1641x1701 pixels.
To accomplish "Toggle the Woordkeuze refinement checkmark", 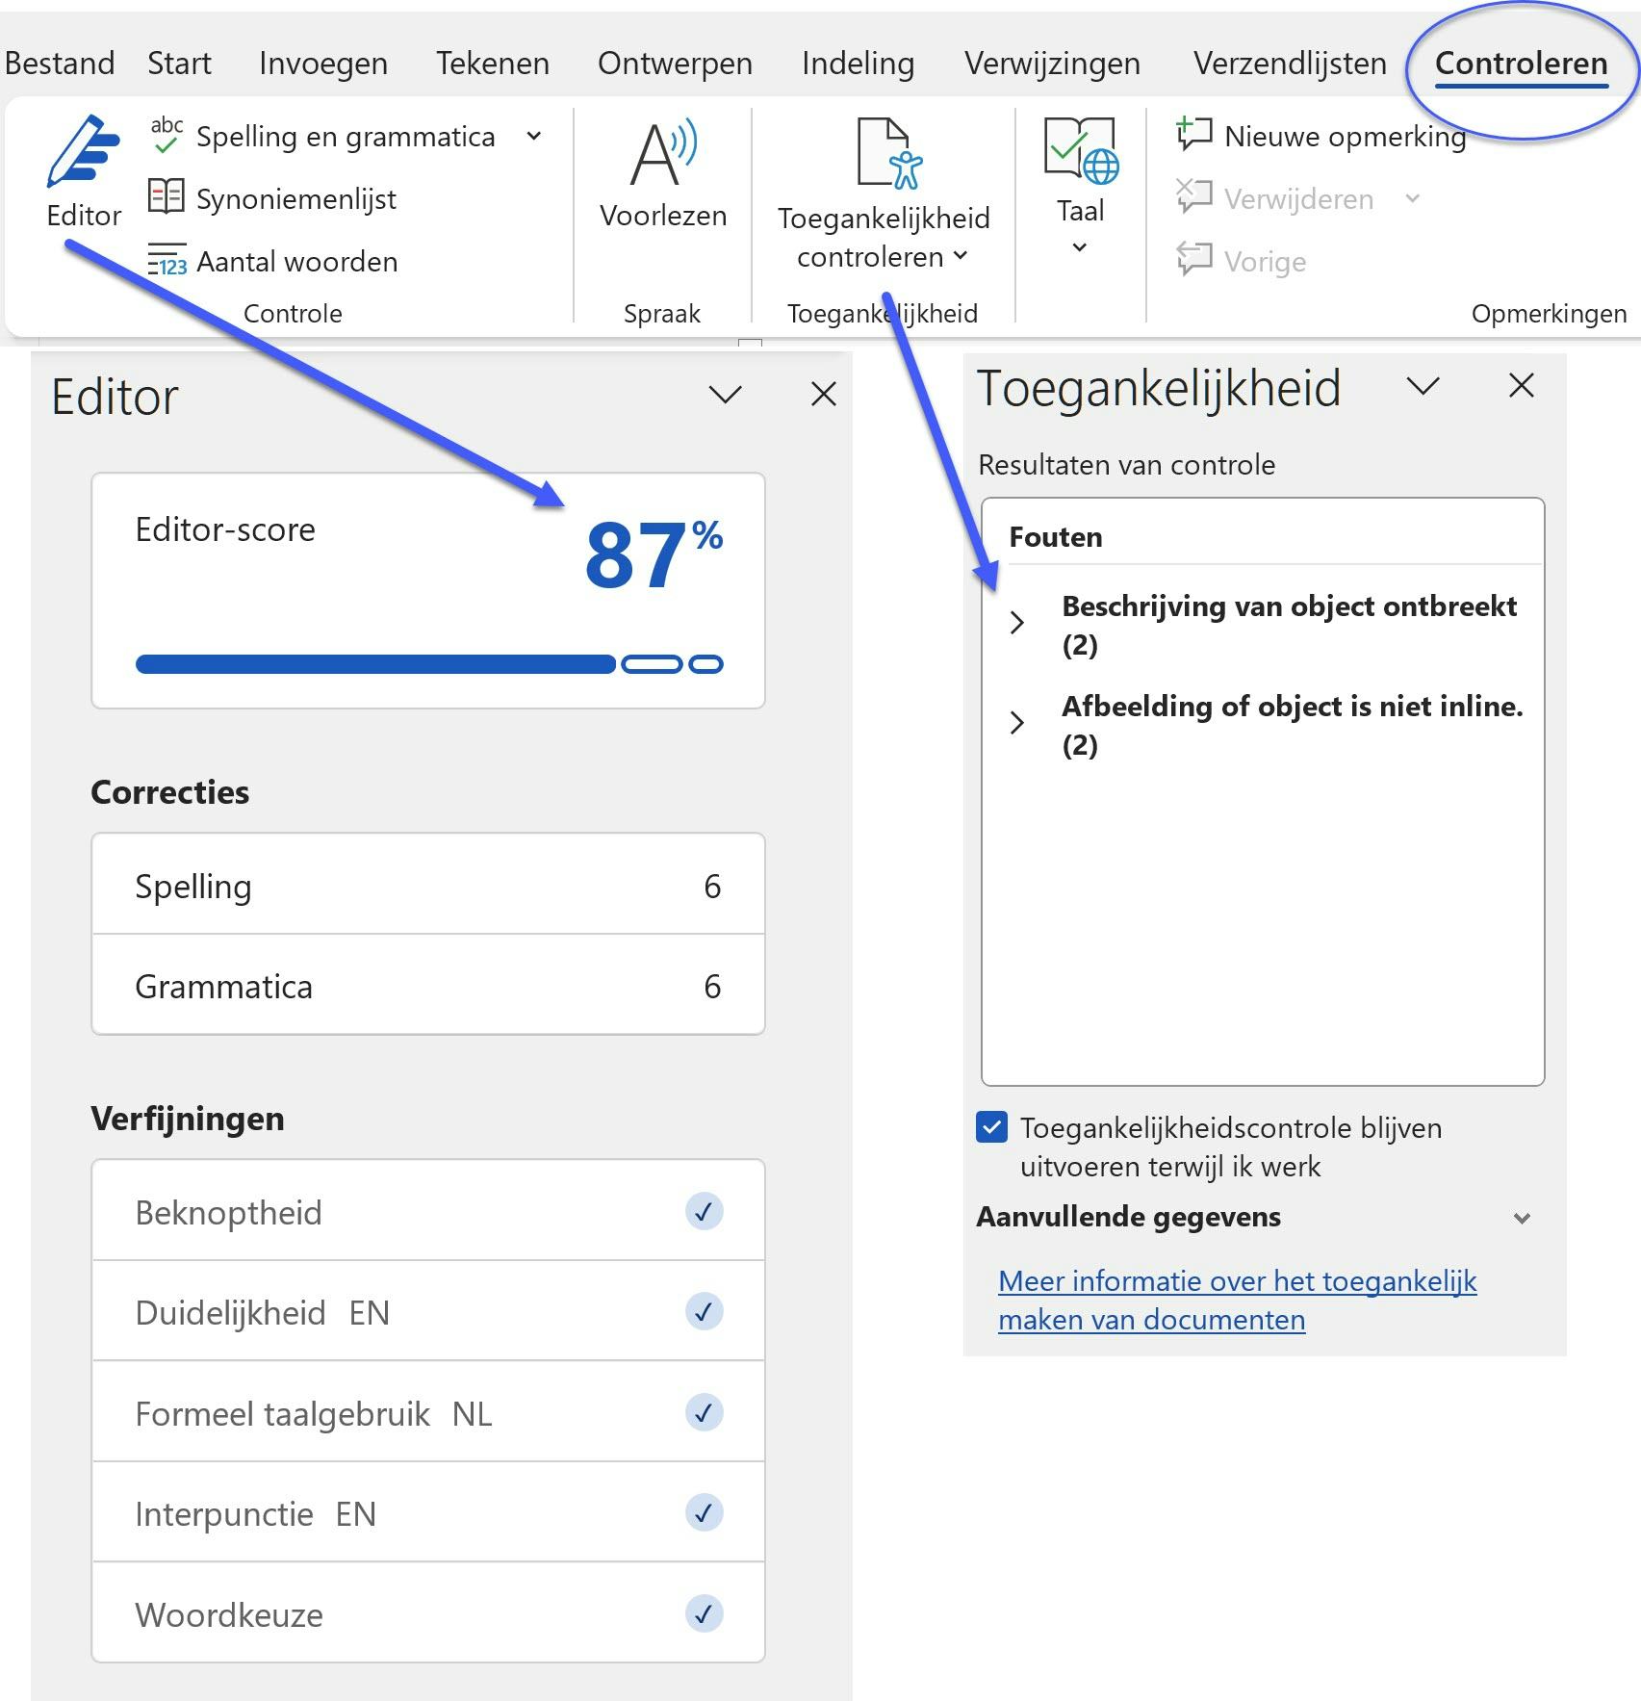I will click(x=705, y=1613).
